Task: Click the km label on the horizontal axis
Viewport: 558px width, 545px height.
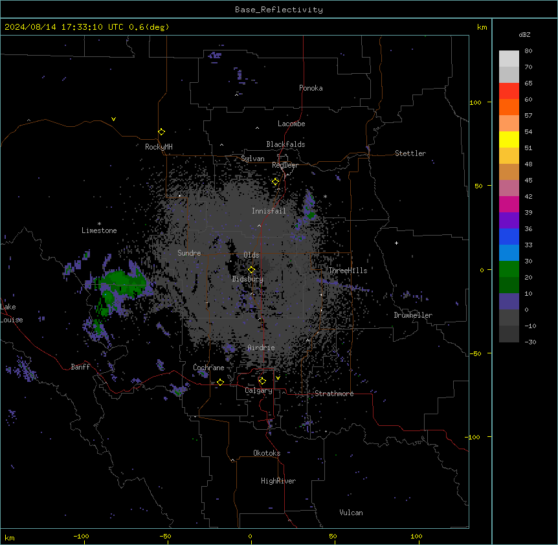Action: (x=10, y=538)
